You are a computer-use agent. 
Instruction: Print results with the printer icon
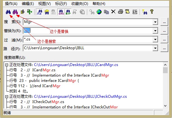click(121, 12)
